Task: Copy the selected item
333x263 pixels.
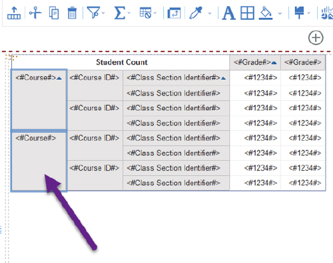Action: click(54, 13)
